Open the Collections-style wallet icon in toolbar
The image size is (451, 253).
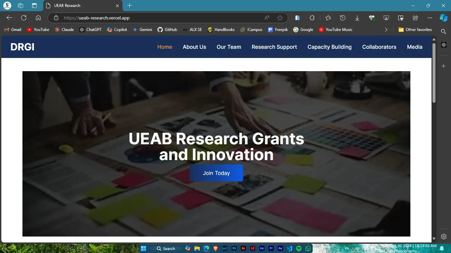point(297,18)
